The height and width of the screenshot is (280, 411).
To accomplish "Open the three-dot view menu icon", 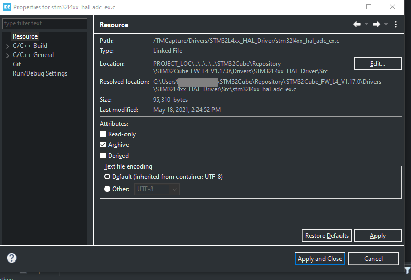I will tap(396, 24).
